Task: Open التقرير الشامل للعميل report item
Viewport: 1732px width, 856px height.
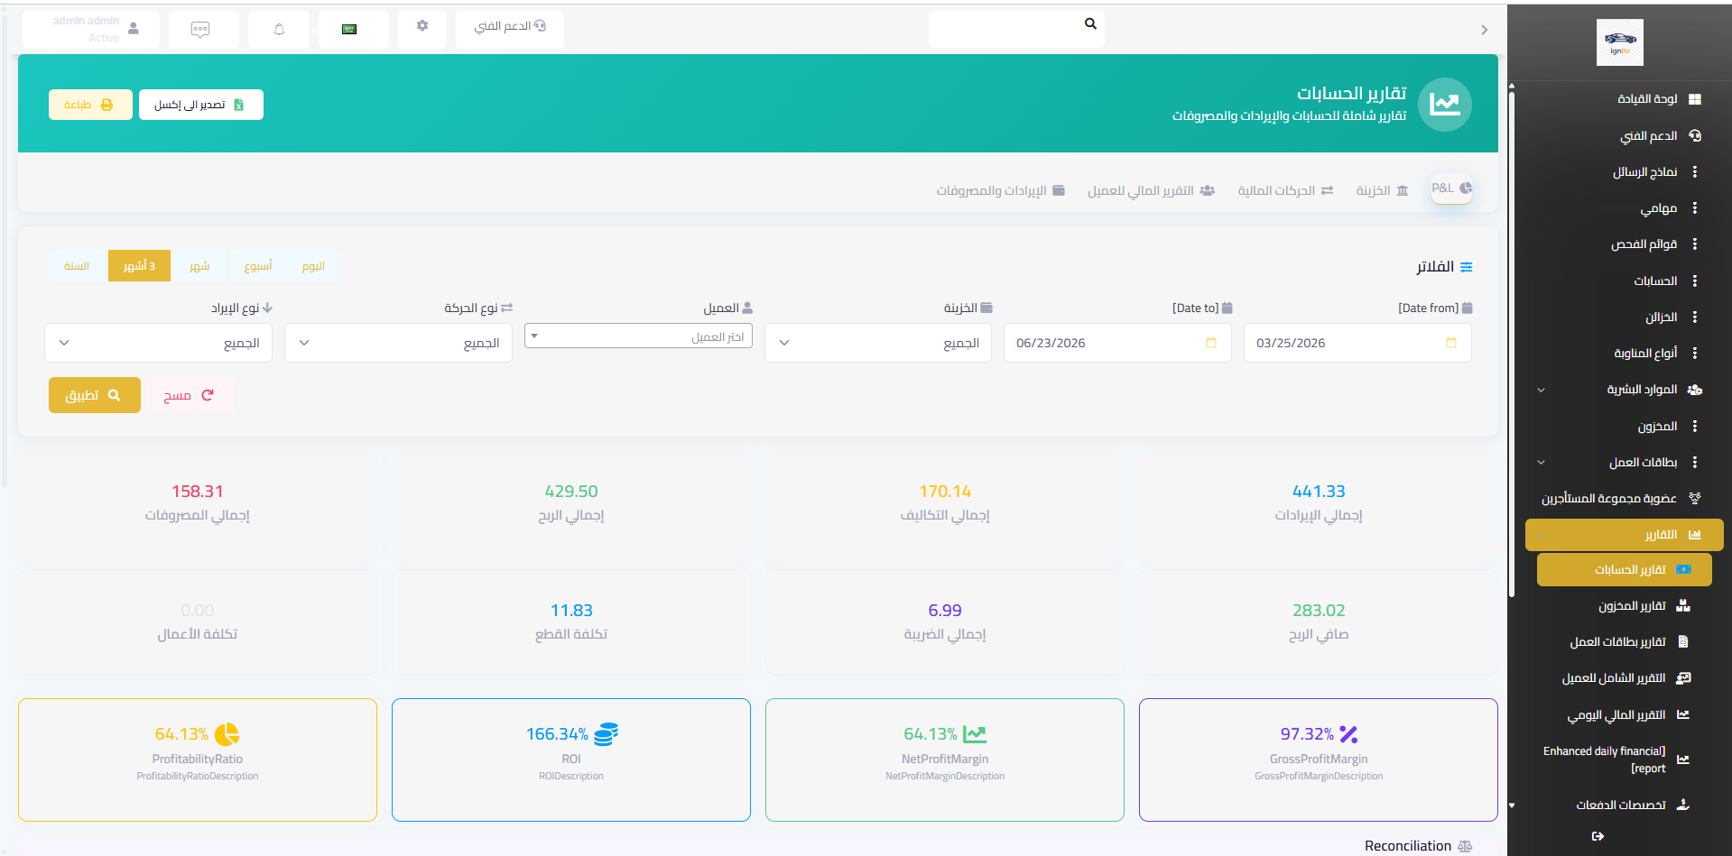Action: tap(1625, 678)
